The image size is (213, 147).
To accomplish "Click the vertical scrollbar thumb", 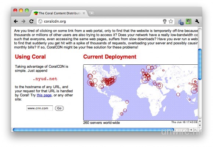I will [200, 64].
